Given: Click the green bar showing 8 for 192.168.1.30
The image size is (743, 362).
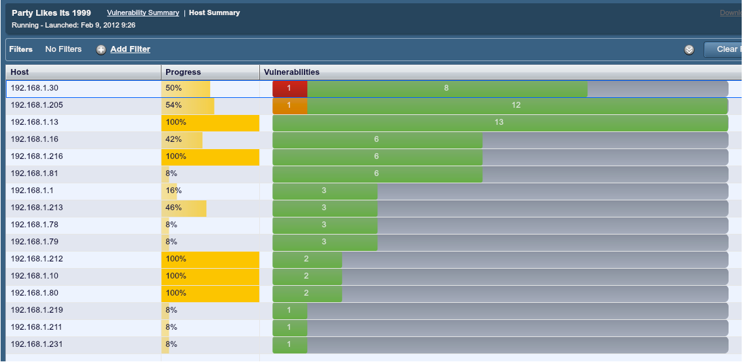Looking at the screenshot, I should click(448, 89).
